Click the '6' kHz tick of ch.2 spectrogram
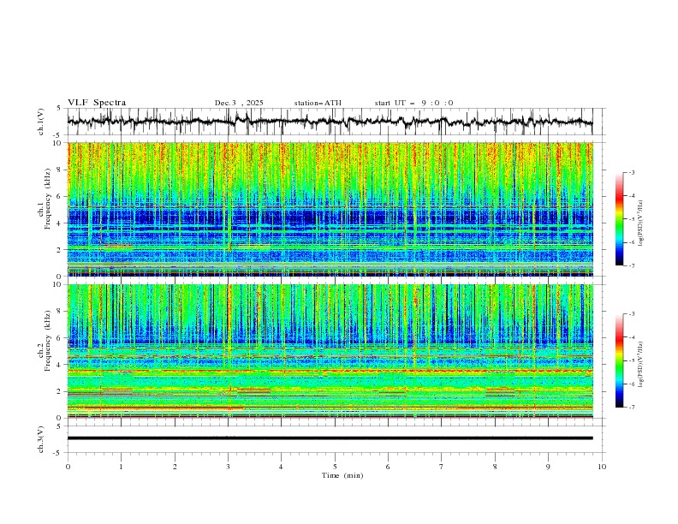Viewport: 678px width, 524px height. pos(61,338)
